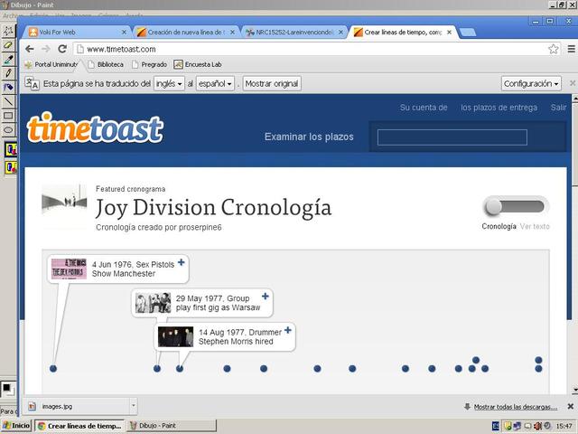Select opaque background option in Paint

tap(11, 149)
